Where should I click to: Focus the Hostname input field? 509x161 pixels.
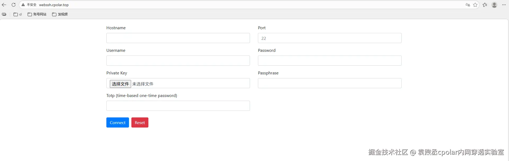[x=178, y=38]
